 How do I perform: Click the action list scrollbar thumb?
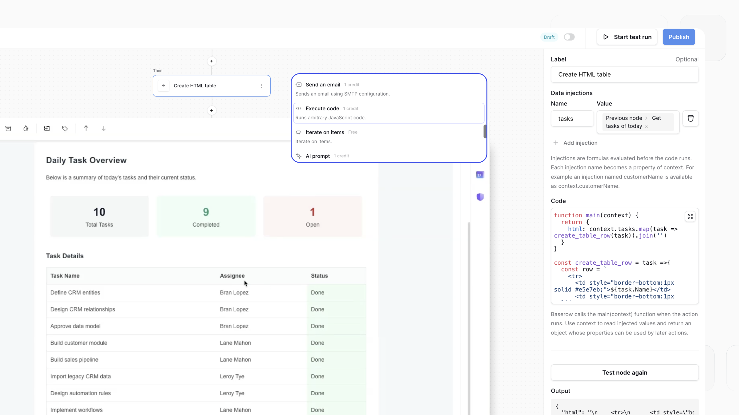(485, 132)
